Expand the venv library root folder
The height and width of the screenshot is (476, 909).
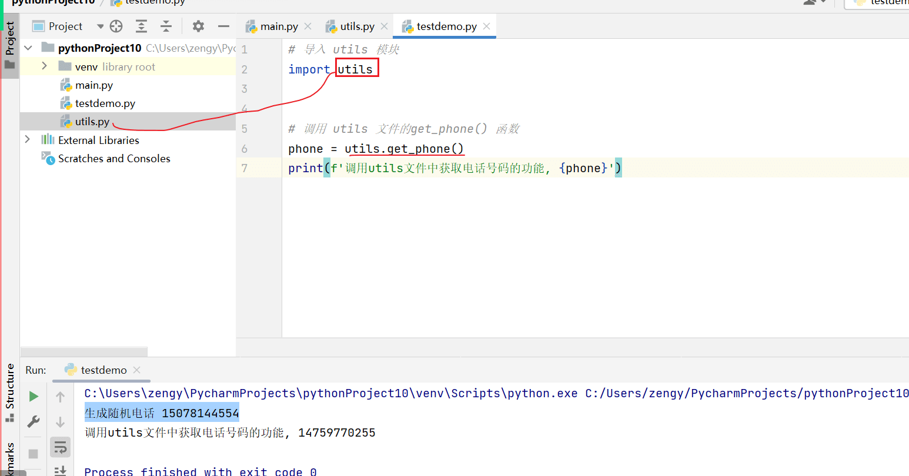[x=45, y=66]
